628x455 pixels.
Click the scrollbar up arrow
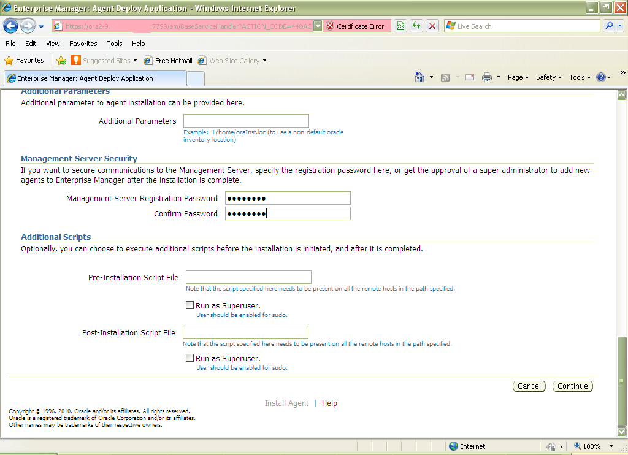coord(622,94)
